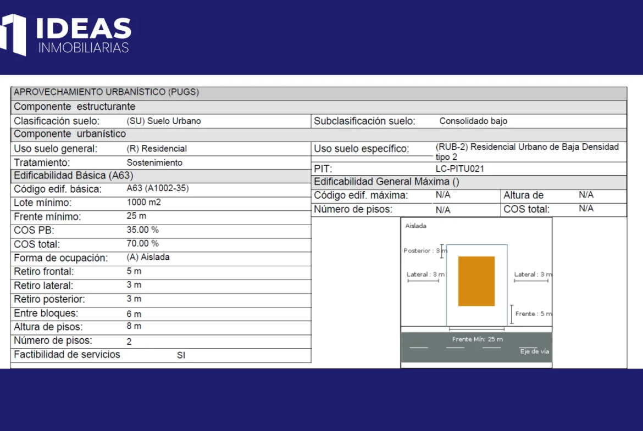Click the '35.00 %' COS PB value
643x431 pixels.
click(x=142, y=230)
